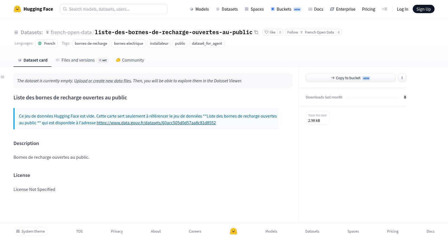The width and height of the screenshot is (448, 241).
Task: Select the public tag
Action: [180, 43]
